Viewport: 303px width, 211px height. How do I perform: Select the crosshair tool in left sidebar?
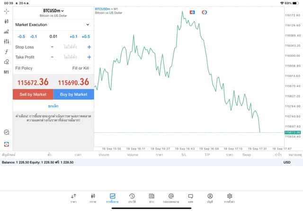pos(6,11)
